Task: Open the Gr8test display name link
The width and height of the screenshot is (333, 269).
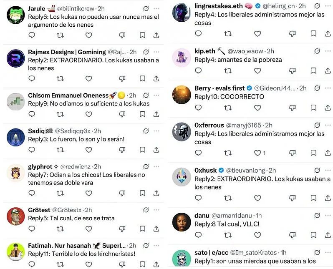Action: (x=39, y=210)
